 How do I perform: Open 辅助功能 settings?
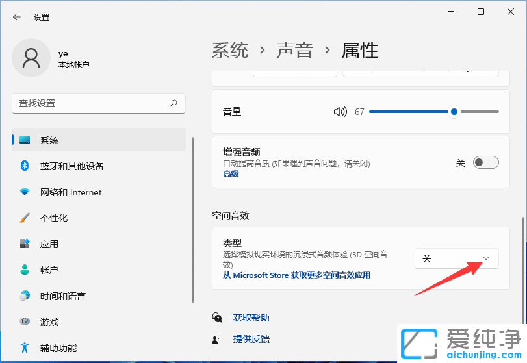(x=99, y=347)
